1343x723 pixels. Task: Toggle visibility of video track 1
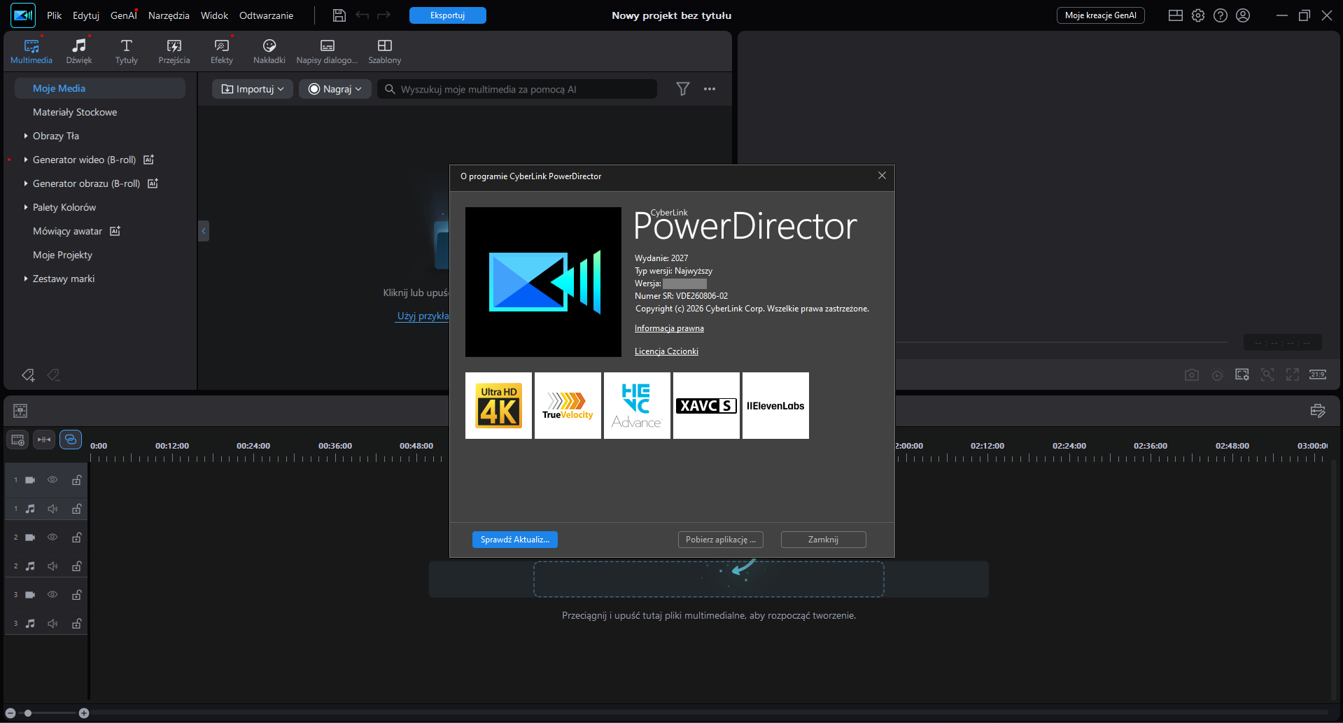pos(52,480)
